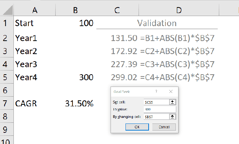Screen dimensions: 239x144
Task: Close the Goal Seek dialog
Action: click(x=171, y=91)
